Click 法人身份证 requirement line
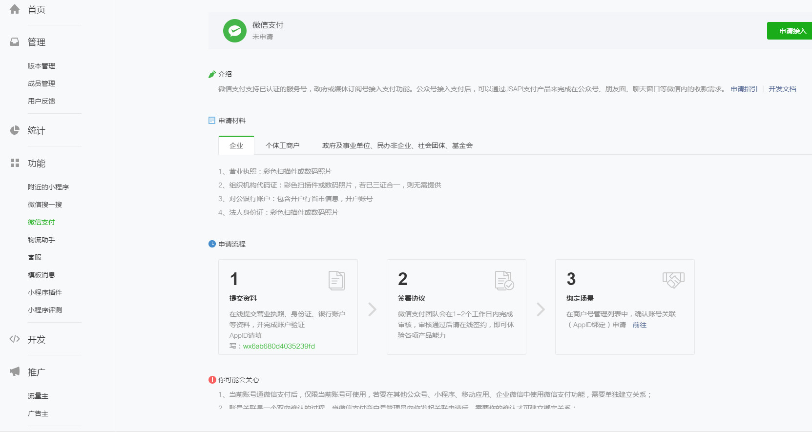The height and width of the screenshot is (432, 812). click(x=278, y=212)
